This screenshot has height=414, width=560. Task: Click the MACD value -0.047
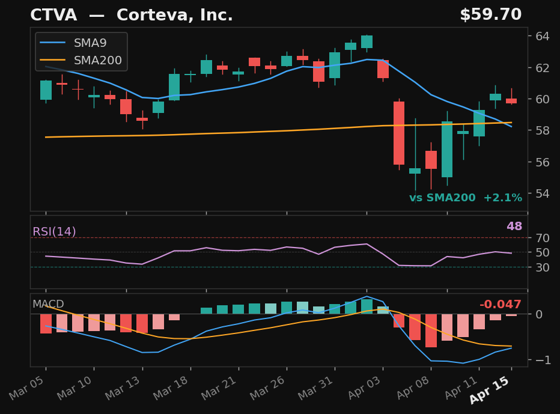point(501,304)
